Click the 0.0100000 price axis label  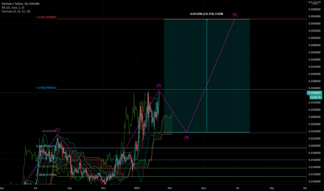[315, 182]
